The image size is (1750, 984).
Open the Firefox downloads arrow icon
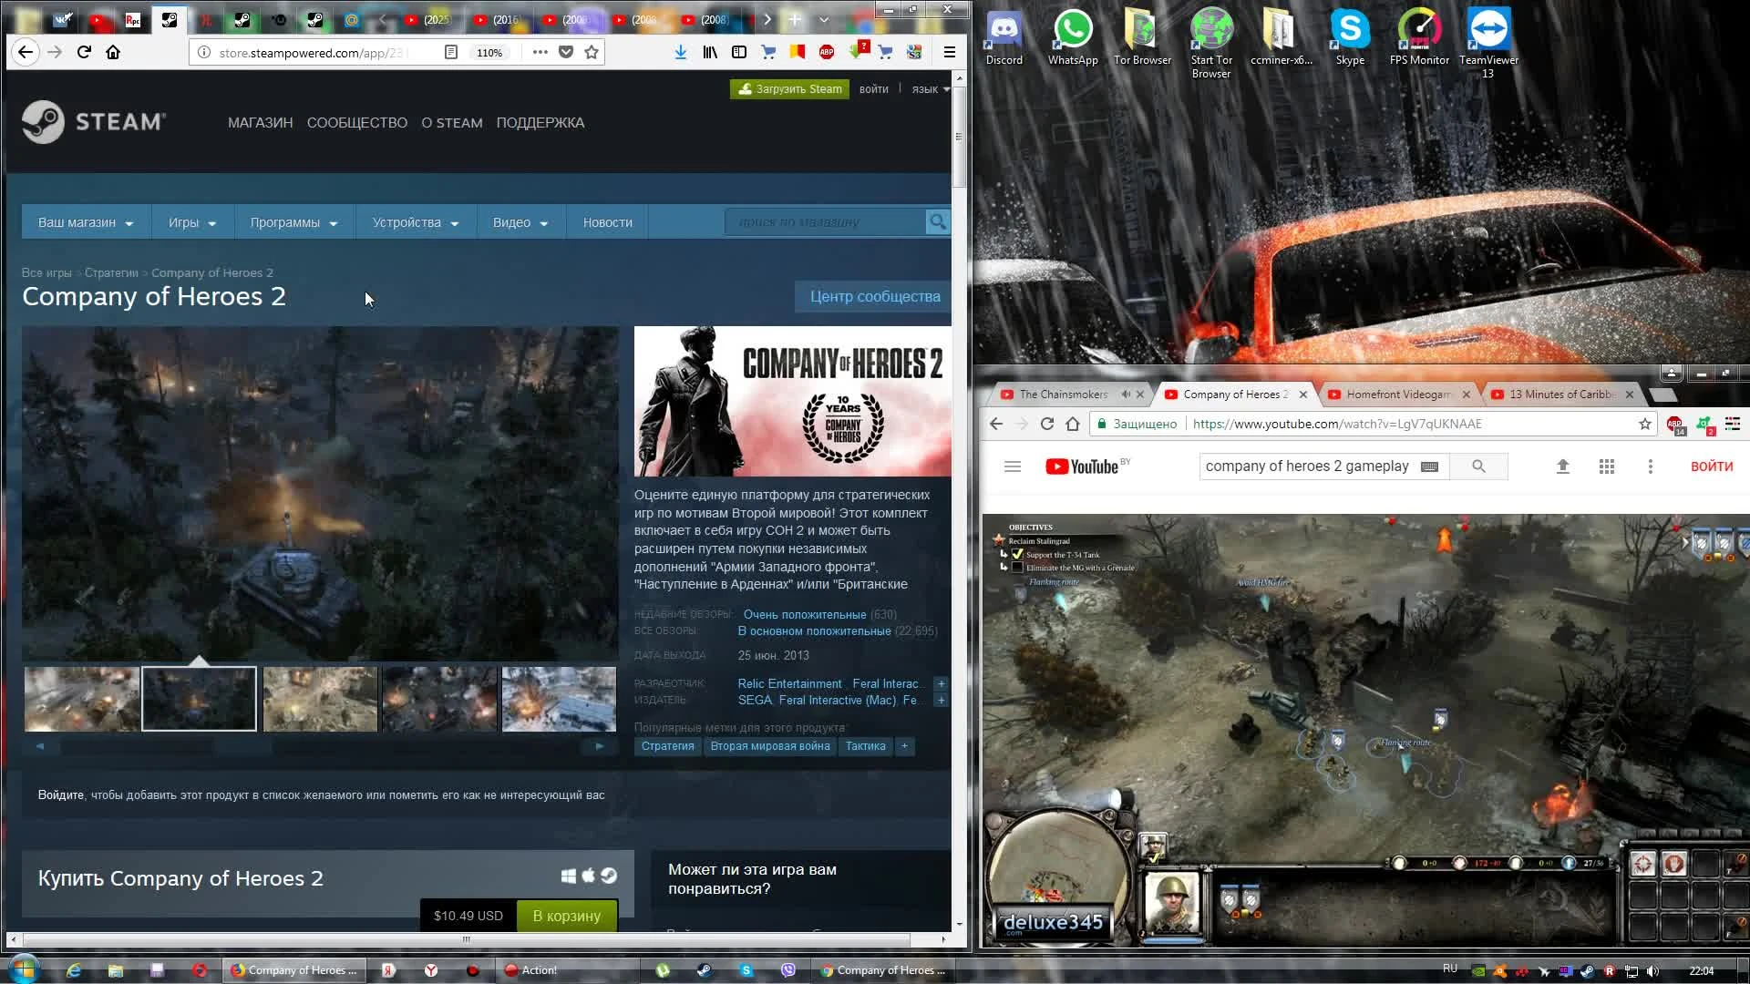coord(680,52)
